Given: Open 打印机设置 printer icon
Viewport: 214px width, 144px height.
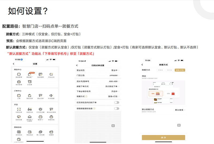Looking at the screenshot, I should 40,110.
